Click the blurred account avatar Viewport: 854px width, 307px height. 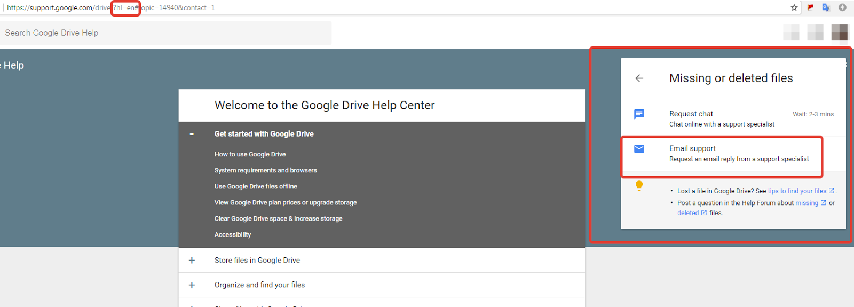pos(839,32)
